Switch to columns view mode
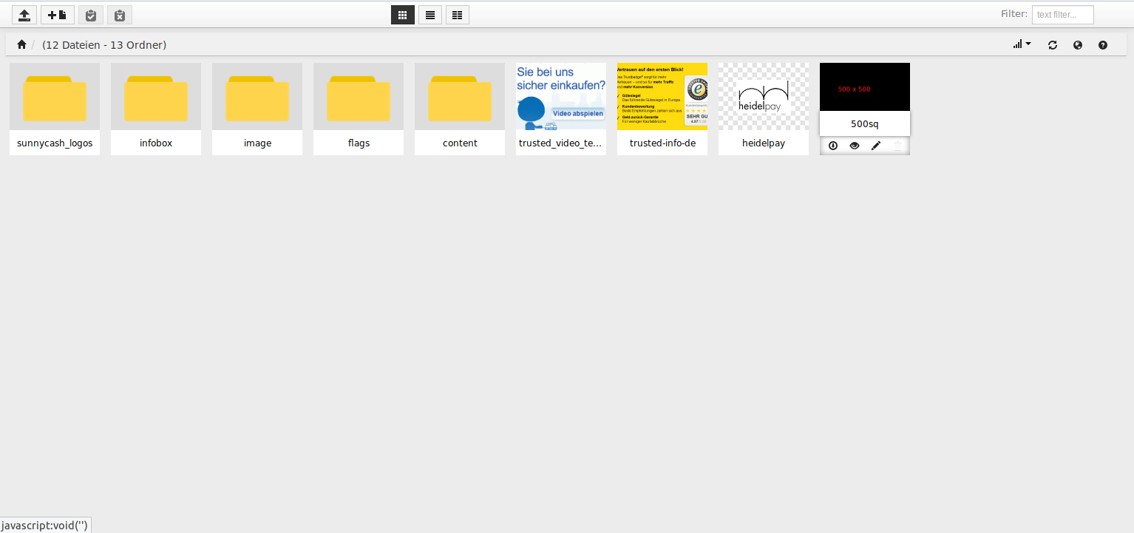The image size is (1134, 533). (x=457, y=14)
